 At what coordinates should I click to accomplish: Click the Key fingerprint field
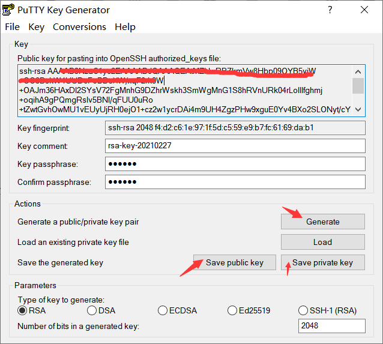point(235,128)
